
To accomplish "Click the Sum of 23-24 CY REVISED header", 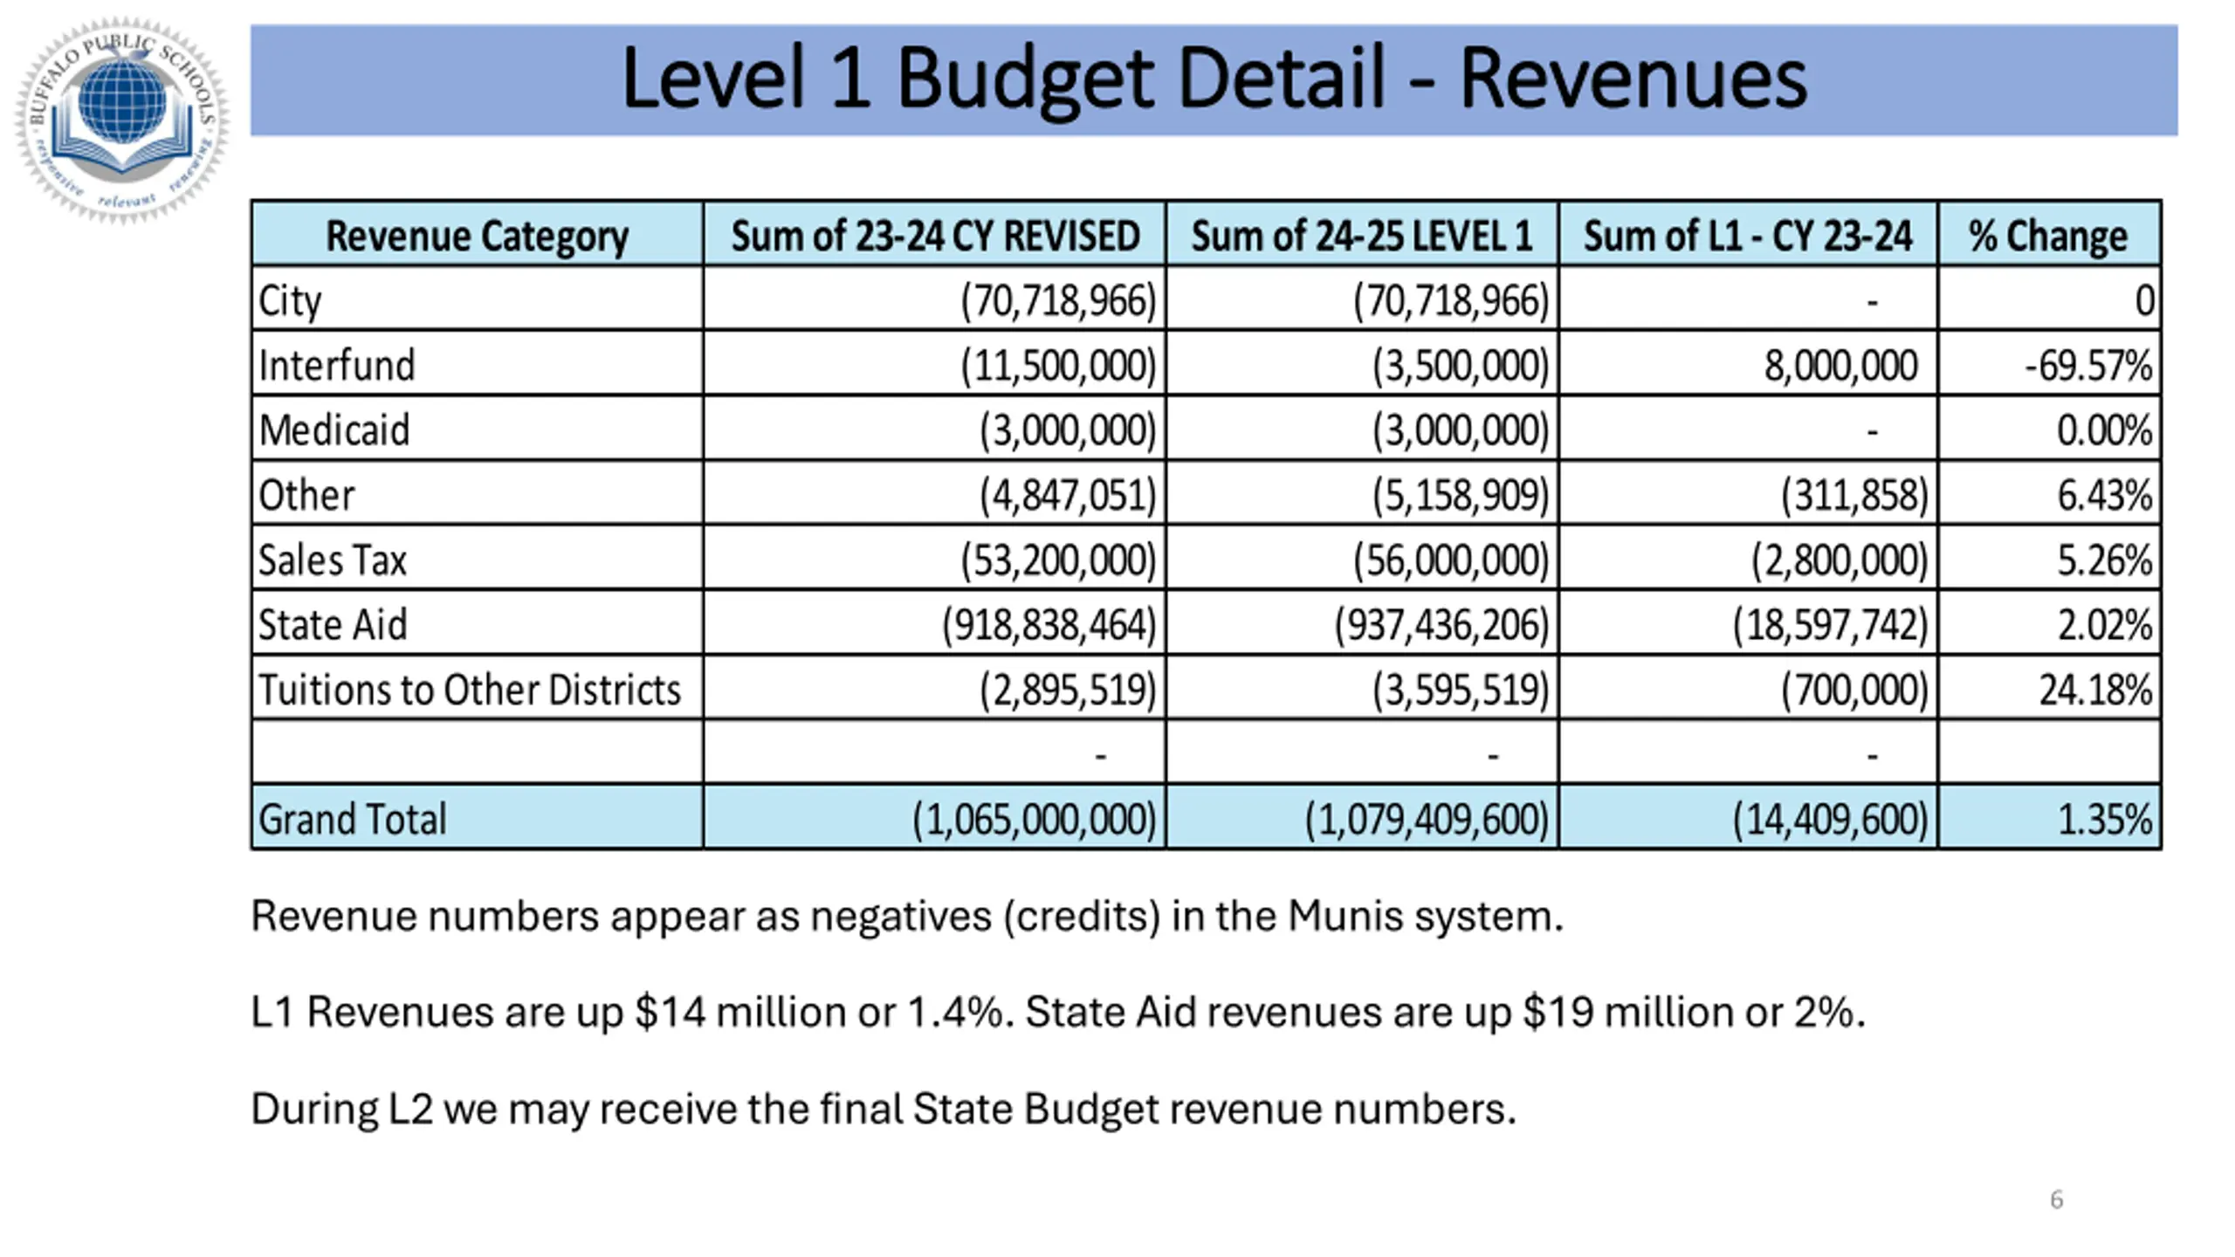I will coord(934,236).
